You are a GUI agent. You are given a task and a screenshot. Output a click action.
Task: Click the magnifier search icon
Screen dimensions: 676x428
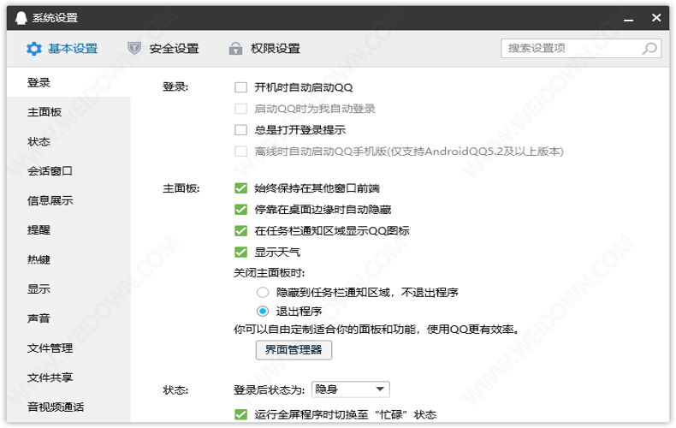649,49
